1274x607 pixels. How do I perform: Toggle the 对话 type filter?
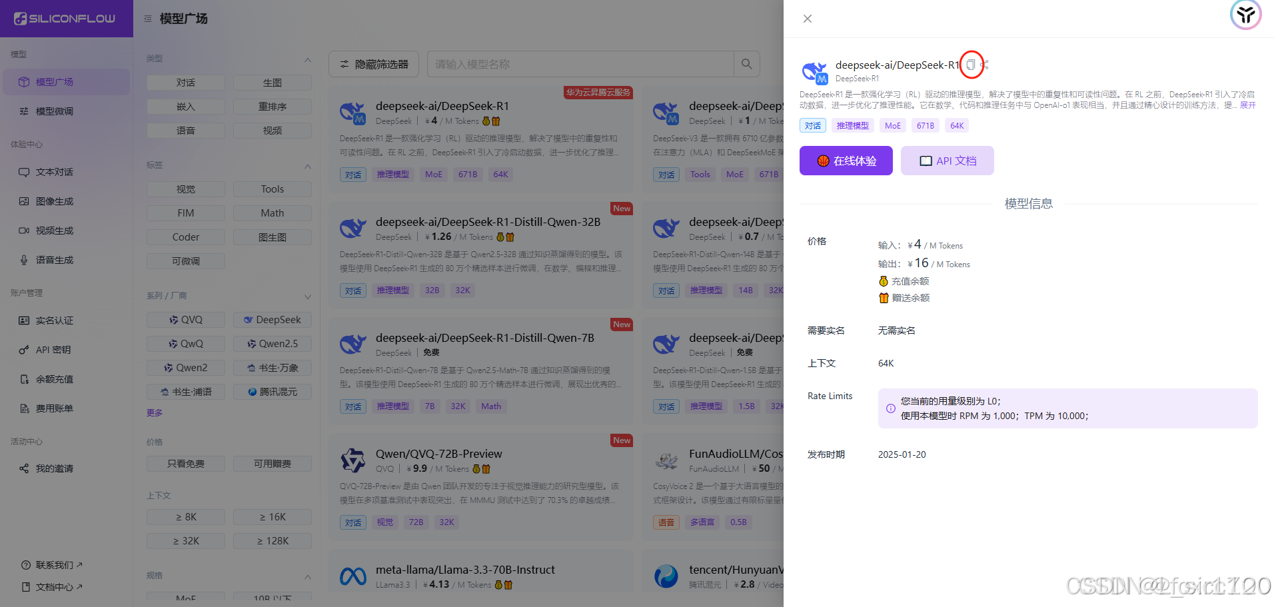tap(186, 83)
